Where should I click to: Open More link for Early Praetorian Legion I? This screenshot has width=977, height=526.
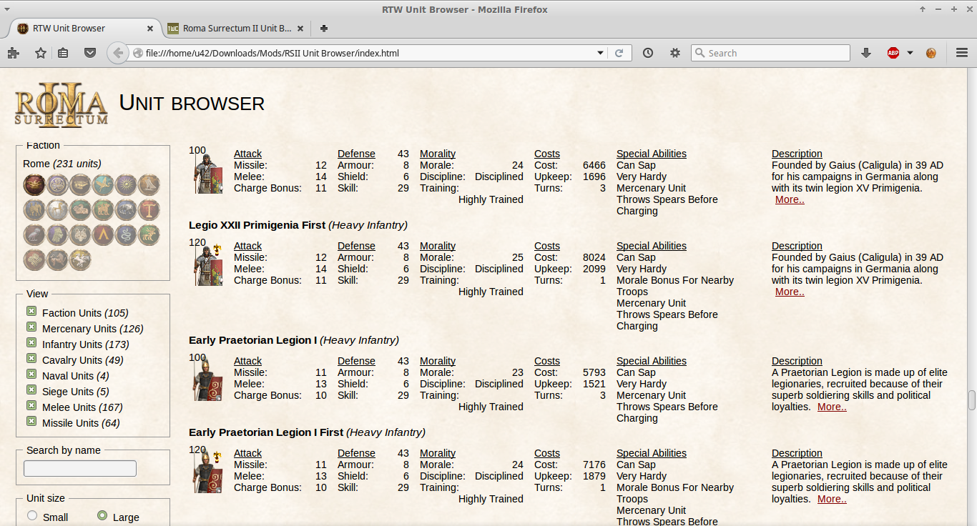[x=832, y=407]
